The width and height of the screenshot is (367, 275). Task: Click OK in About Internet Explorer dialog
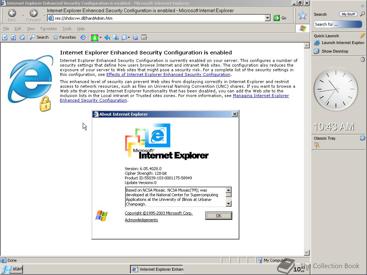pyautogui.click(x=219, y=216)
